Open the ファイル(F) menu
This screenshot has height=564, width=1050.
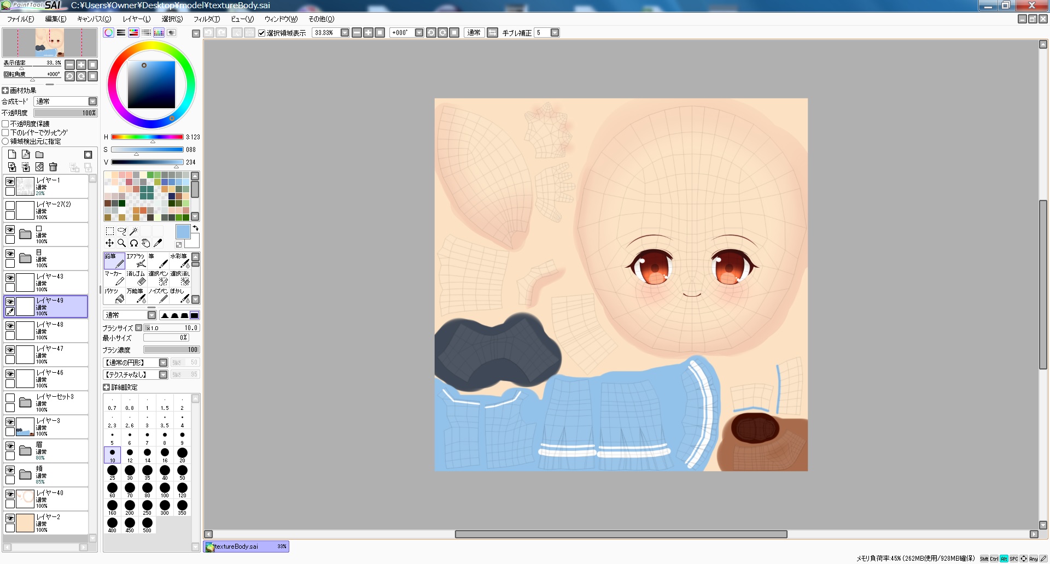pyautogui.click(x=21, y=19)
